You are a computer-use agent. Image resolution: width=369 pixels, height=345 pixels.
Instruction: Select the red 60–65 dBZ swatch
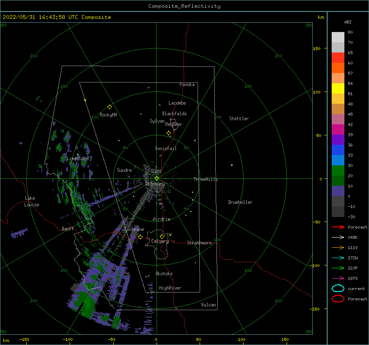click(x=338, y=57)
